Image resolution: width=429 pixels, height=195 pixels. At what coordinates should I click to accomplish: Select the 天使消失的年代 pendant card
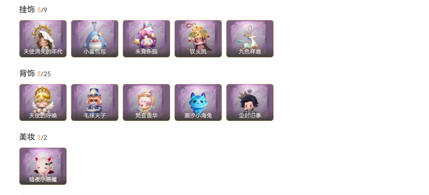pyautogui.click(x=43, y=39)
